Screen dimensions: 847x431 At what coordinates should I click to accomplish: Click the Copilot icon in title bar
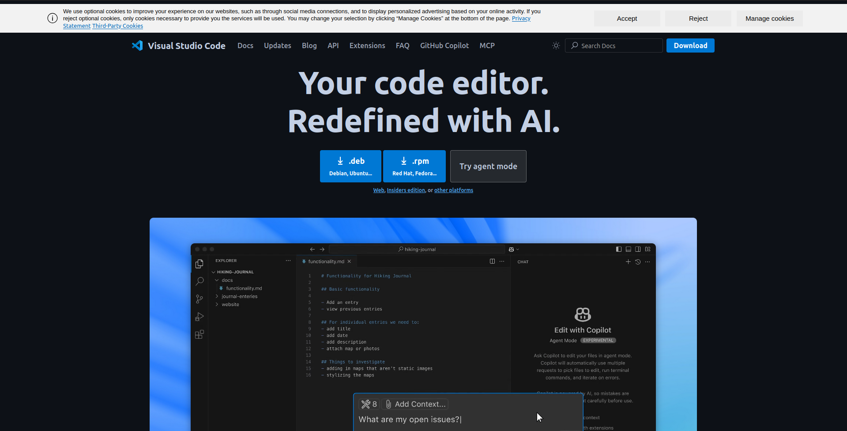(x=511, y=250)
